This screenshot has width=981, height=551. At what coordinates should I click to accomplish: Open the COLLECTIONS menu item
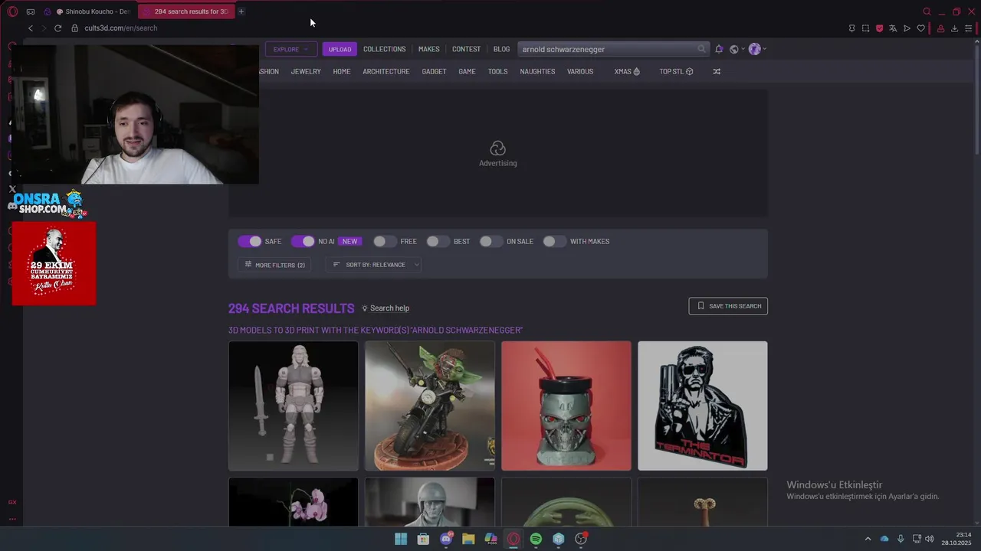pyautogui.click(x=385, y=49)
